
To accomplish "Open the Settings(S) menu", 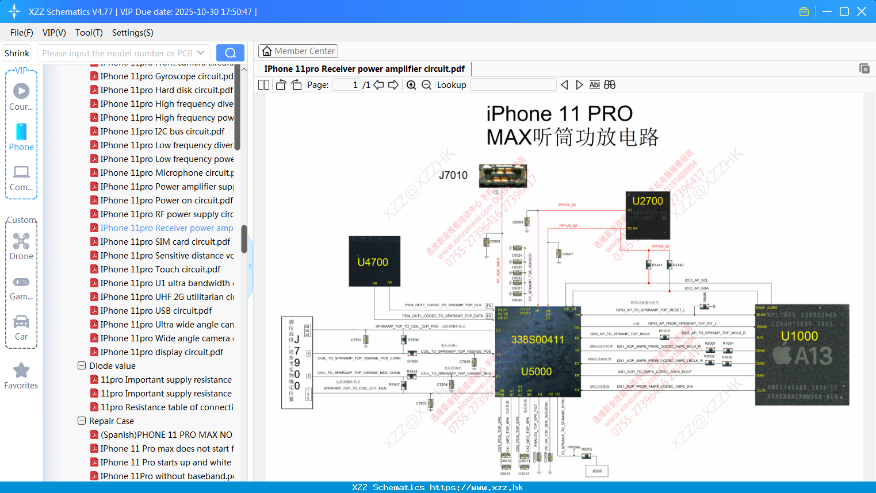I will (x=133, y=33).
